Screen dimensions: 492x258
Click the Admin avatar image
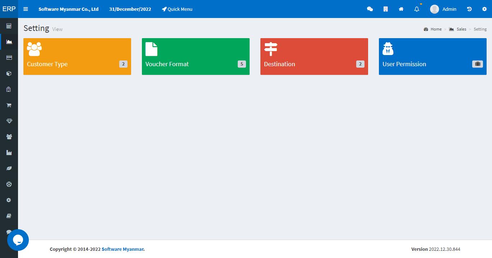click(x=434, y=9)
